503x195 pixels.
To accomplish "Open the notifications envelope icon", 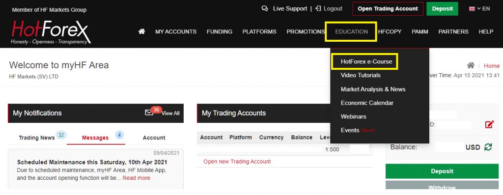I will pyautogui.click(x=149, y=112).
